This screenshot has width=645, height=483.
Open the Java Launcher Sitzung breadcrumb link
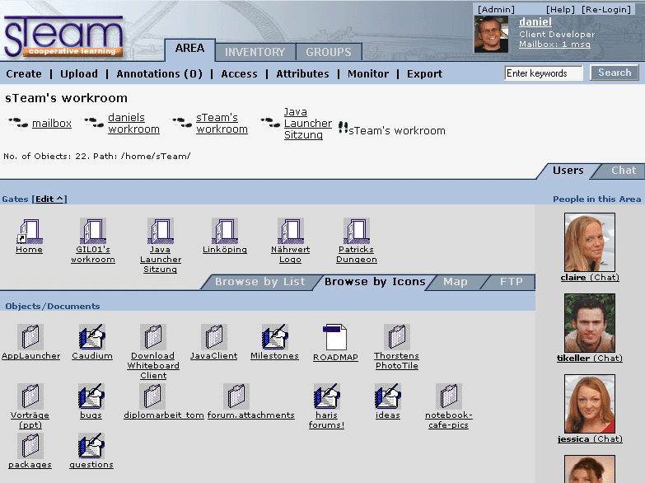coord(308,123)
